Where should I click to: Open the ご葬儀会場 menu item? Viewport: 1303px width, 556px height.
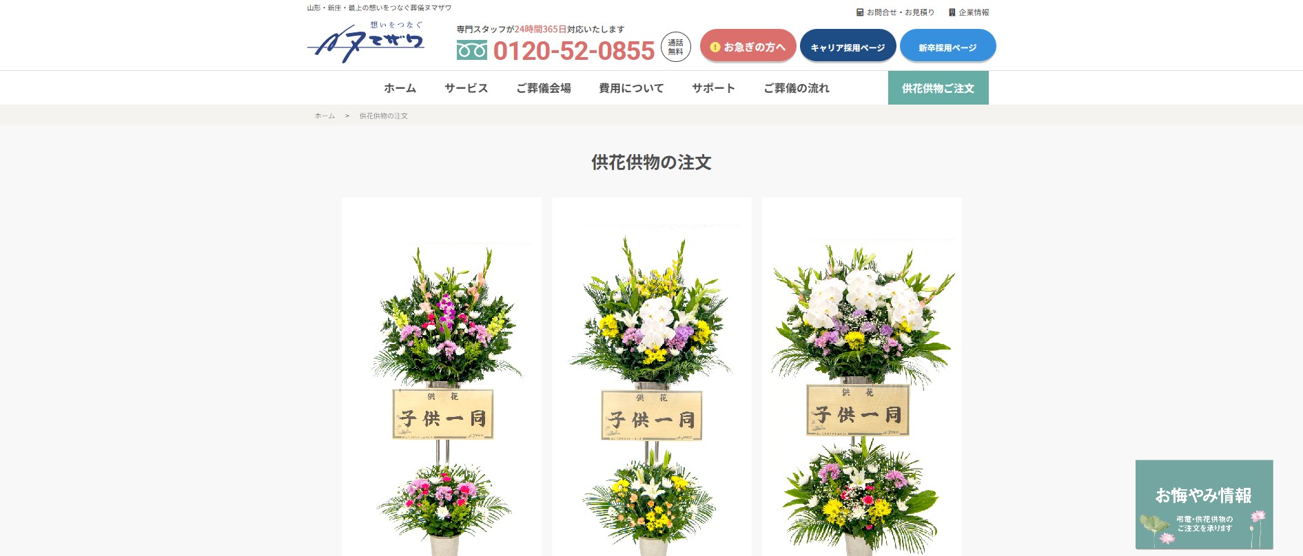[x=544, y=88]
